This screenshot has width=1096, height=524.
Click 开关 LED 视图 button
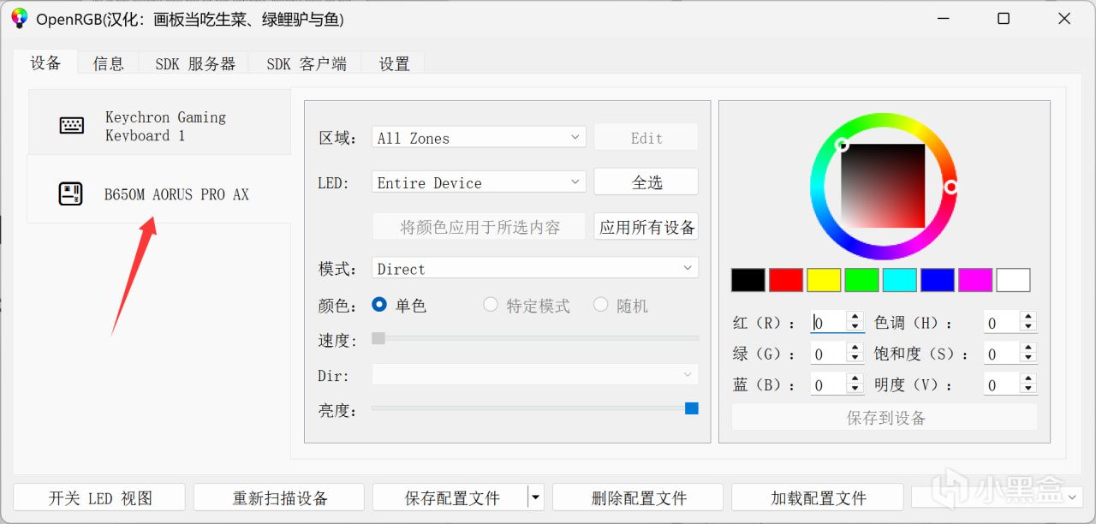tap(99, 497)
